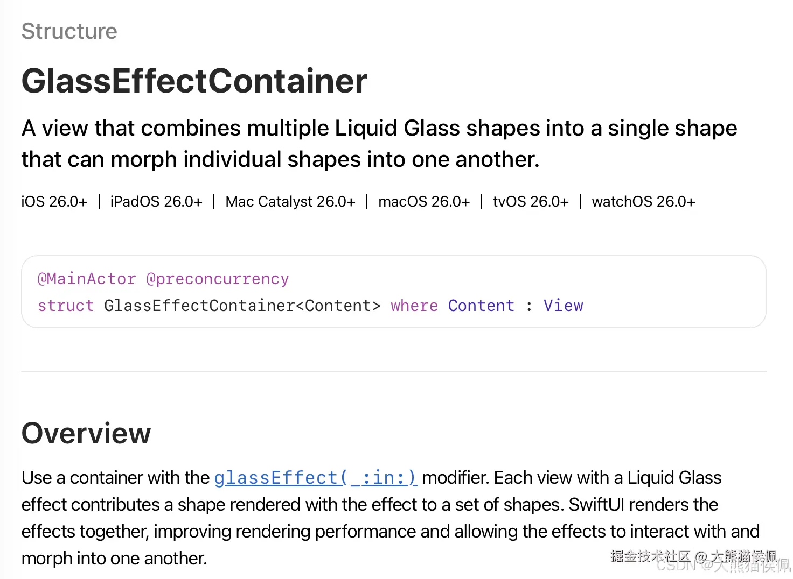
Task: Click the where keyword in the declaration
Action: tap(414, 306)
